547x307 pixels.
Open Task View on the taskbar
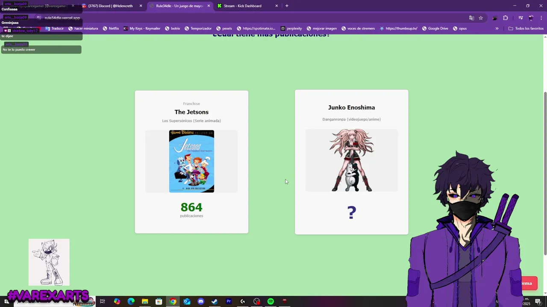click(x=103, y=301)
